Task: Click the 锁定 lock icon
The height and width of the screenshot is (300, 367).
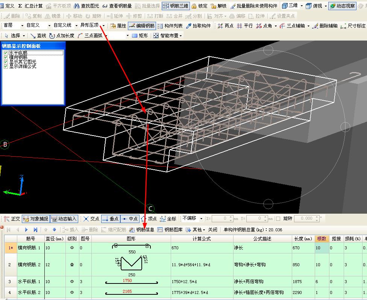Action: [199, 6]
